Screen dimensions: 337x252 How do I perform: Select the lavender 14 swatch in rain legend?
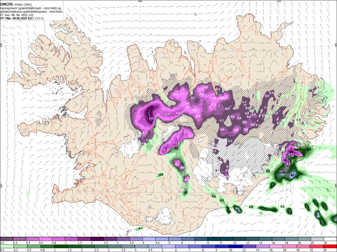pyautogui.click(x=263, y=246)
